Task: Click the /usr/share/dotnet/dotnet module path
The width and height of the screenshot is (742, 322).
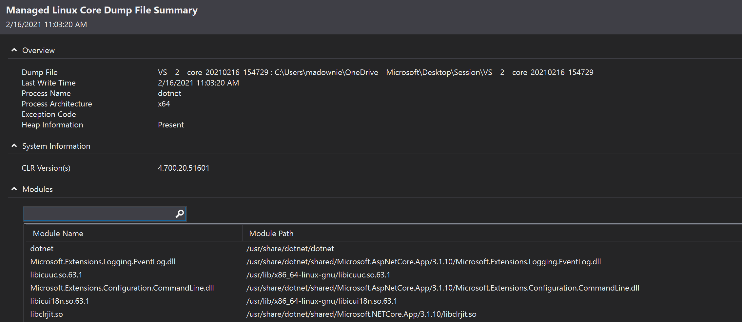Action: click(290, 249)
